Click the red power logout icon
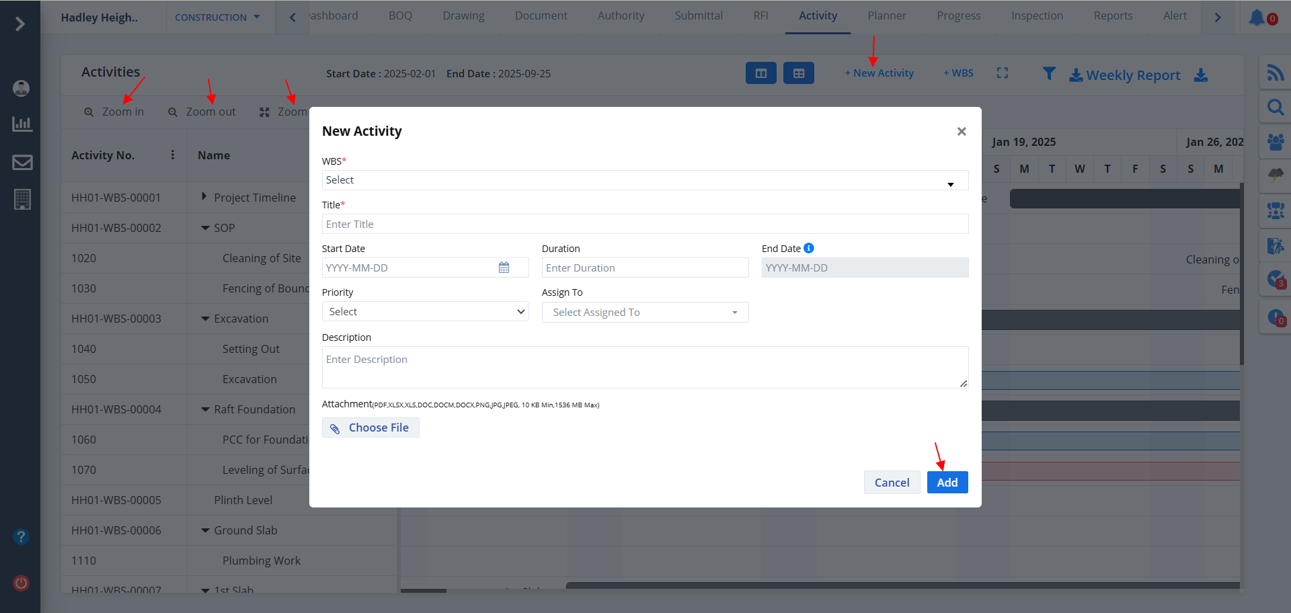 pos(21,583)
